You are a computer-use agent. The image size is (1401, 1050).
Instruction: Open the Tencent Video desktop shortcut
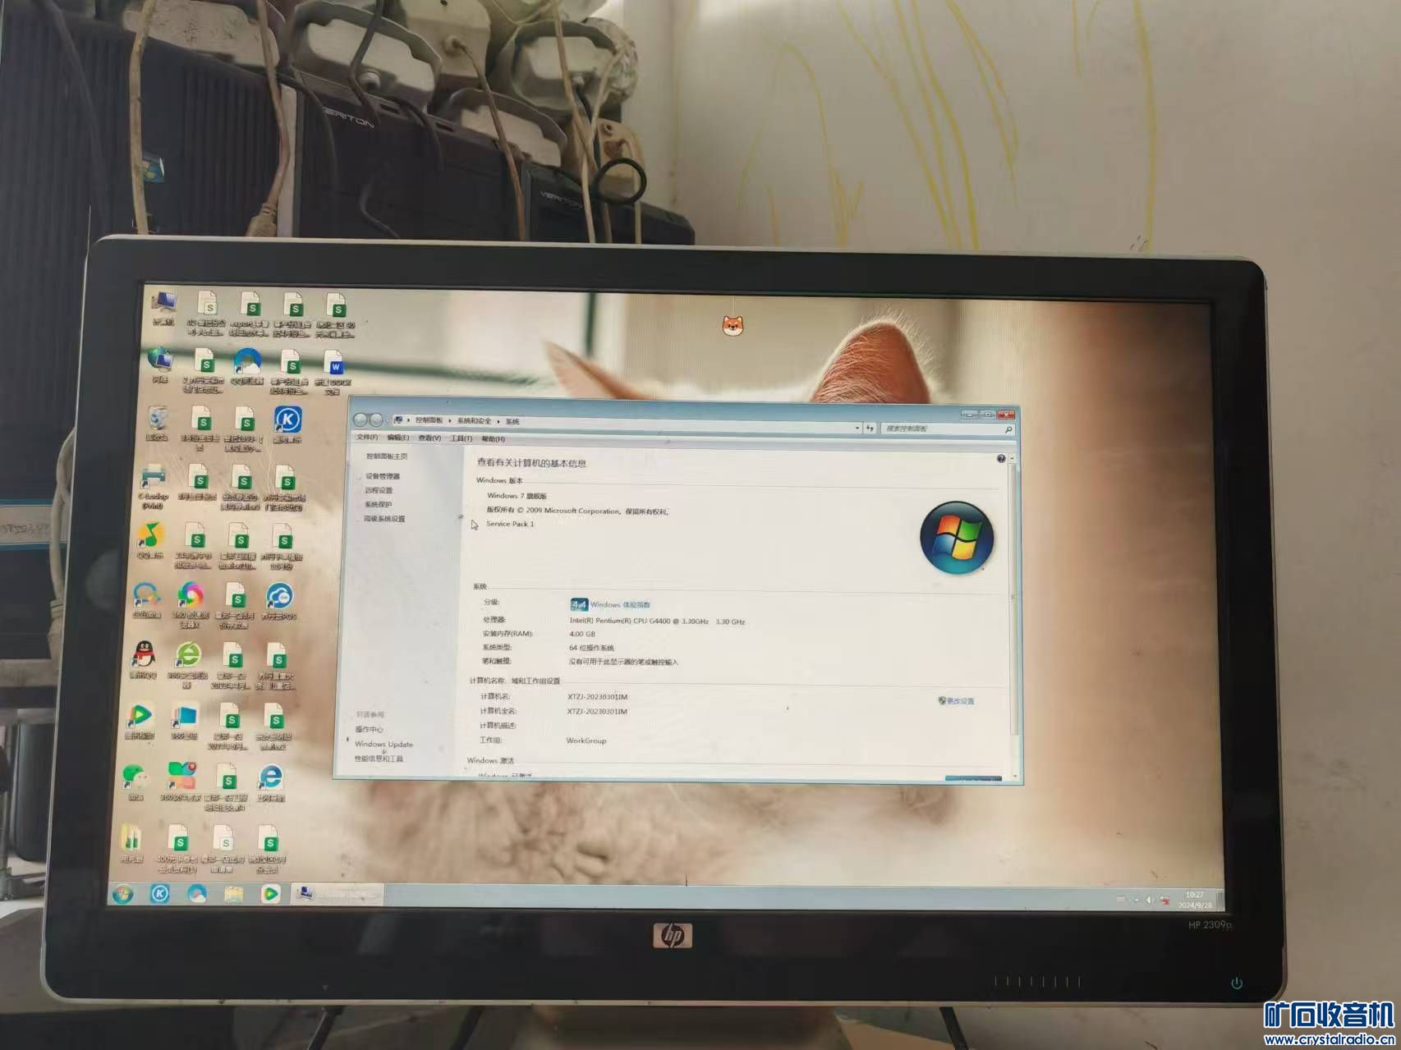point(140,721)
